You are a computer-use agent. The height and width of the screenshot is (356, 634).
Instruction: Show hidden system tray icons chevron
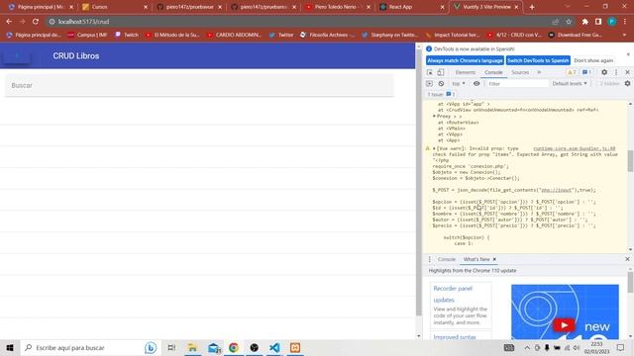click(x=527, y=347)
